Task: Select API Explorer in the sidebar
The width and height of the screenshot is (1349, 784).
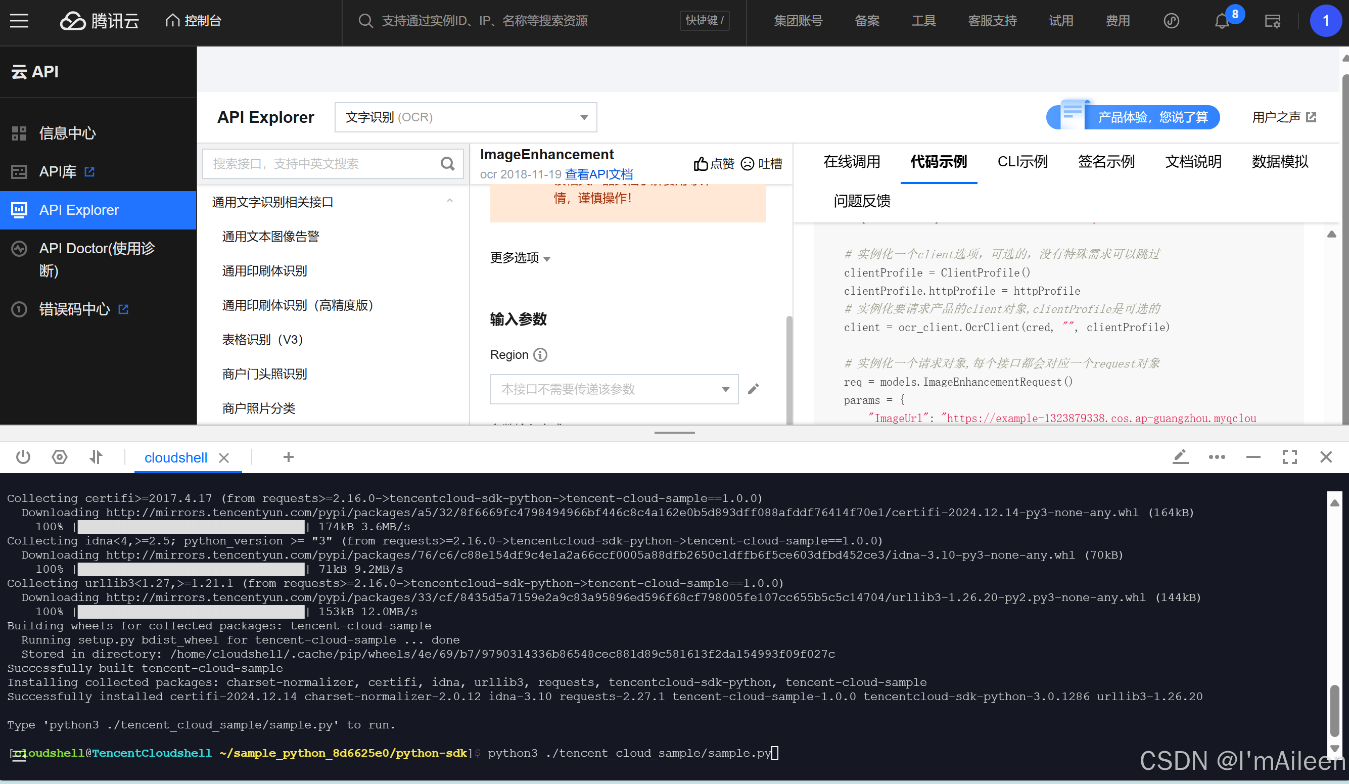Action: pos(99,210)
